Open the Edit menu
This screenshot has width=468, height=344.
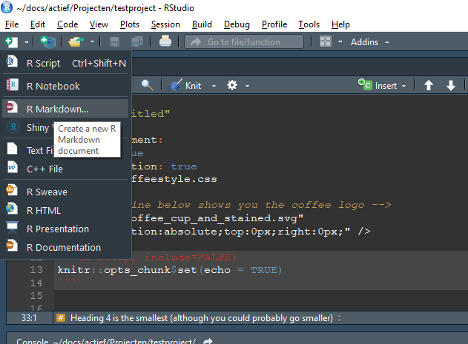38,24
